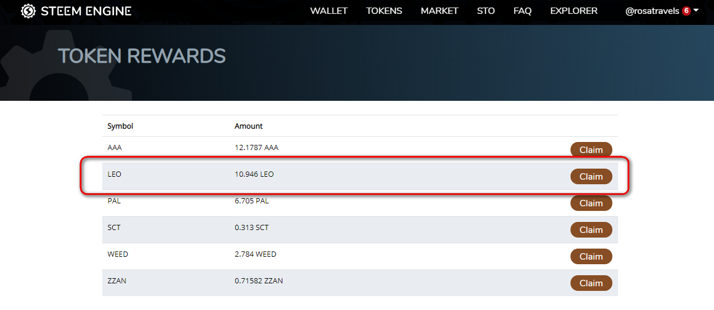Claim the SCT token reward
714x310 pixels.
[591, 229]
